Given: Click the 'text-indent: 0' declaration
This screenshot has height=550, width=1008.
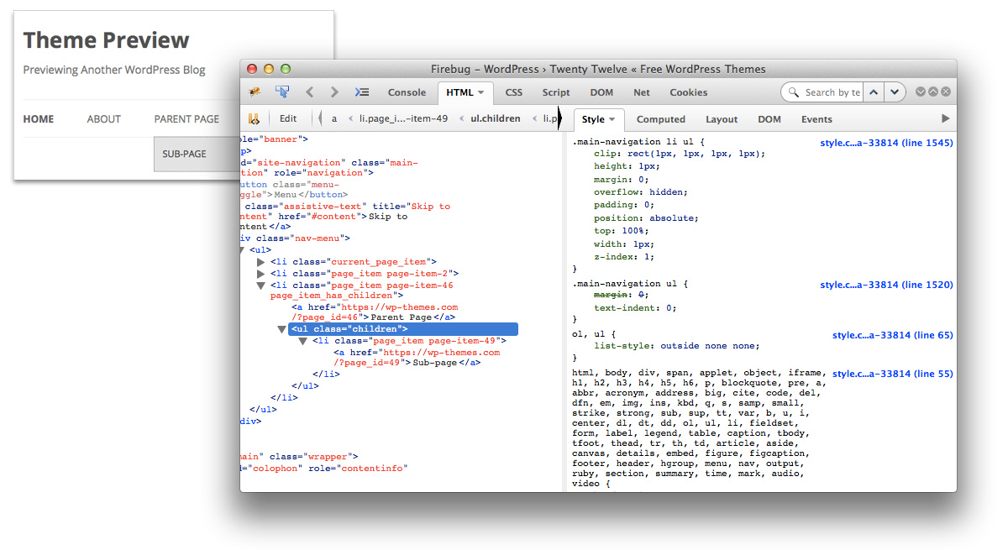Looking at the screenshot, I should click(635, 308).
